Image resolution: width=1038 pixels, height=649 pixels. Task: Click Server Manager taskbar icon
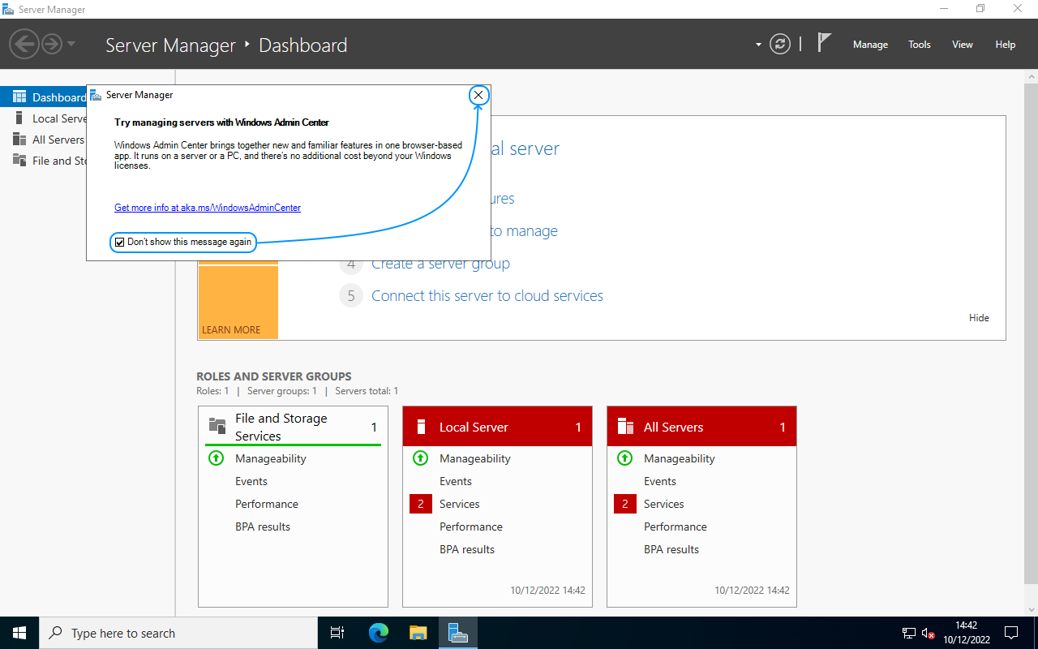click(x=458, y=633)
